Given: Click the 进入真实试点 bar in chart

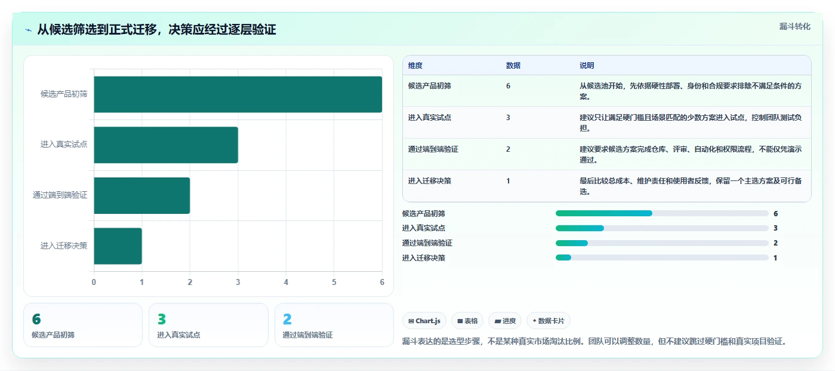Looking at the screenshot, I should 166,145.
